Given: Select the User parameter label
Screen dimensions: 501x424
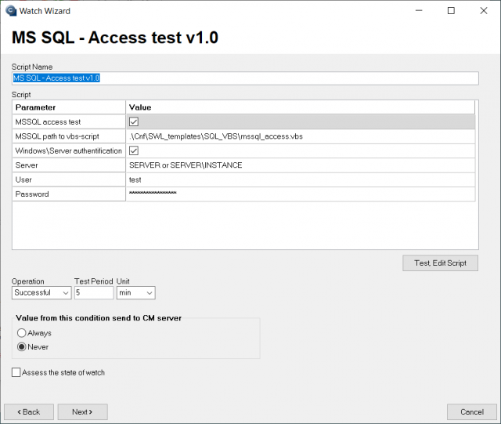Looking at the screenshot, I should 69,179.
